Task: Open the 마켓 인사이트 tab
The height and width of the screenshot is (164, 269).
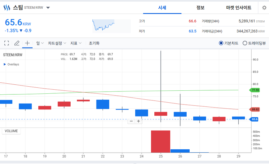Action: [x=238, y=8]
